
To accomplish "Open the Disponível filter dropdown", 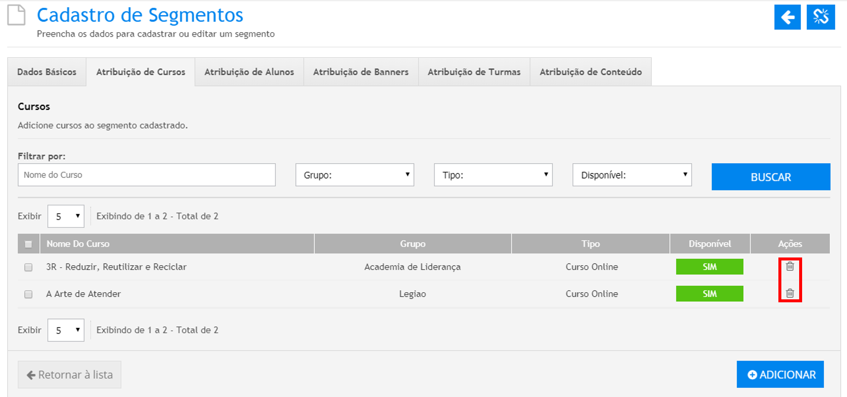I will [632, 175].
